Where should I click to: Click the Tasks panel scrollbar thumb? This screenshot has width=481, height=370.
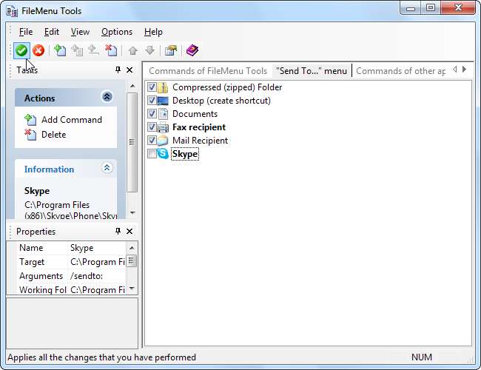(x=132, y=142)
